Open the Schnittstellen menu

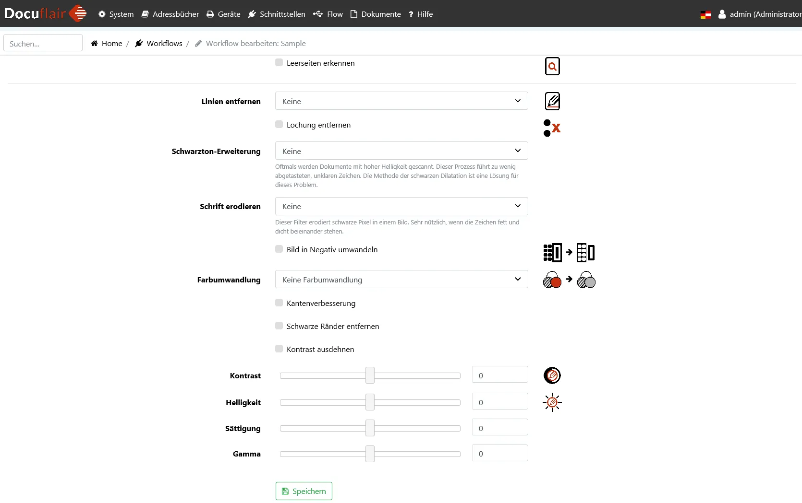(277, 14)
